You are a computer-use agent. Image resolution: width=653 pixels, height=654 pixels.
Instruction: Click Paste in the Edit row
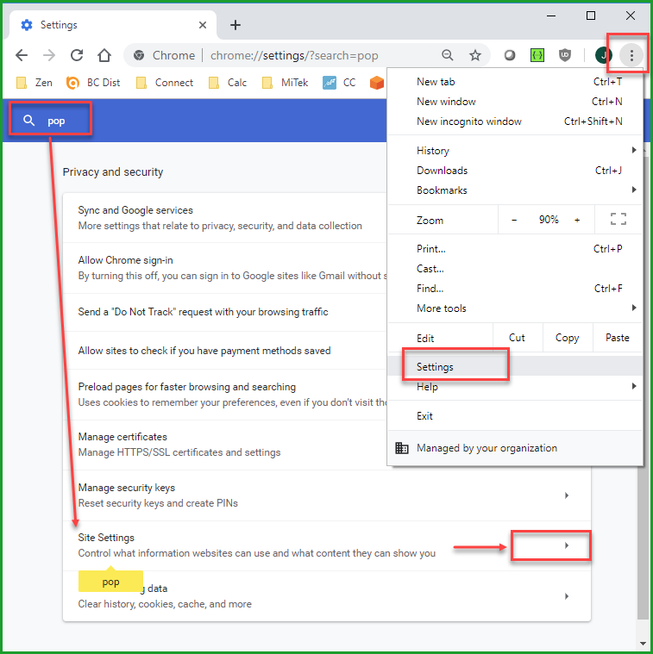(617, 338)
